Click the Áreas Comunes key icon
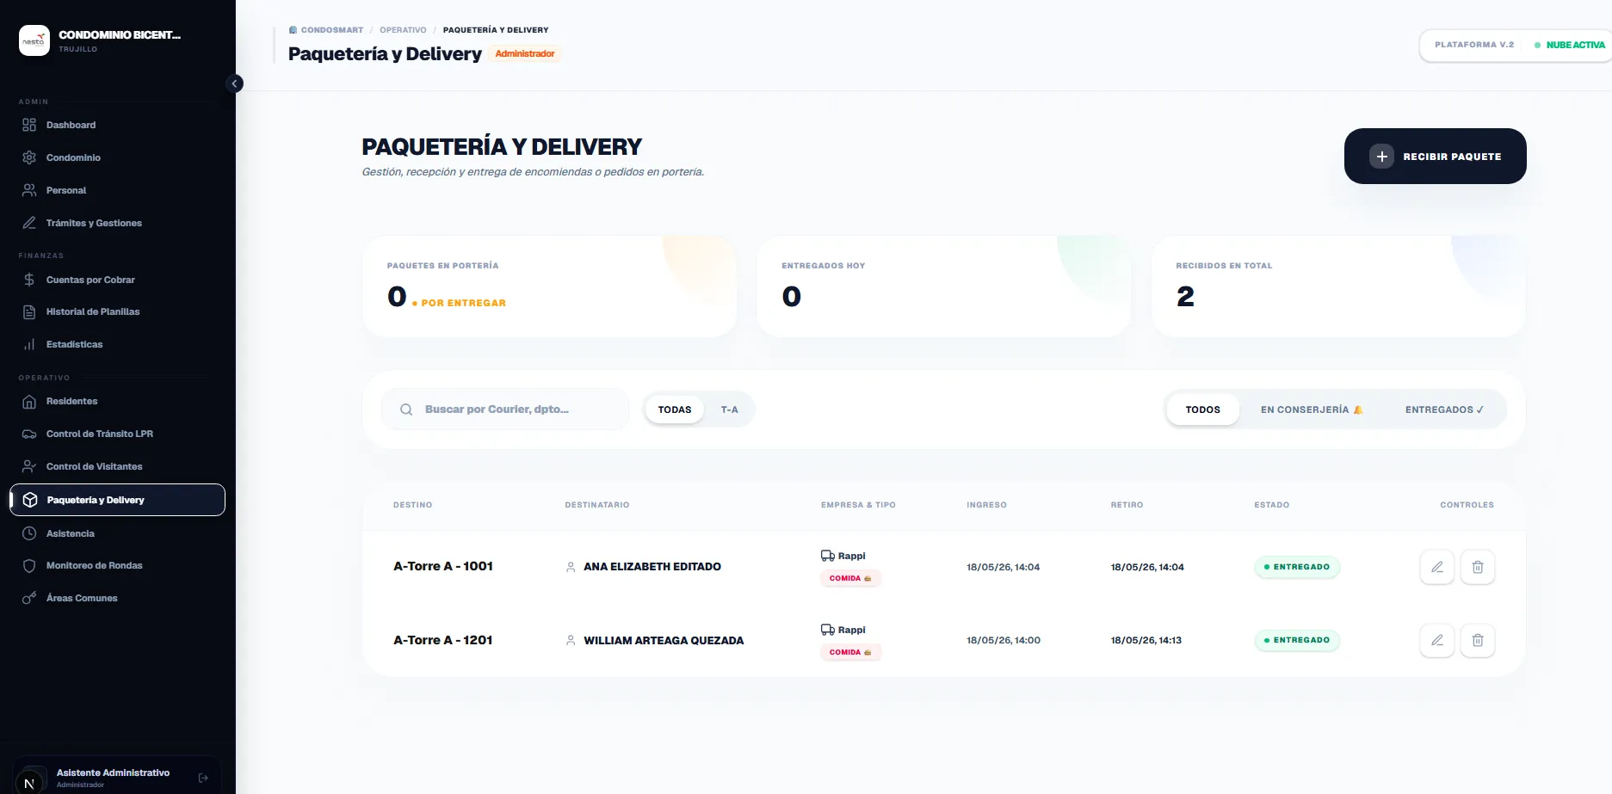1612x794 pixels. pos(29,598)
